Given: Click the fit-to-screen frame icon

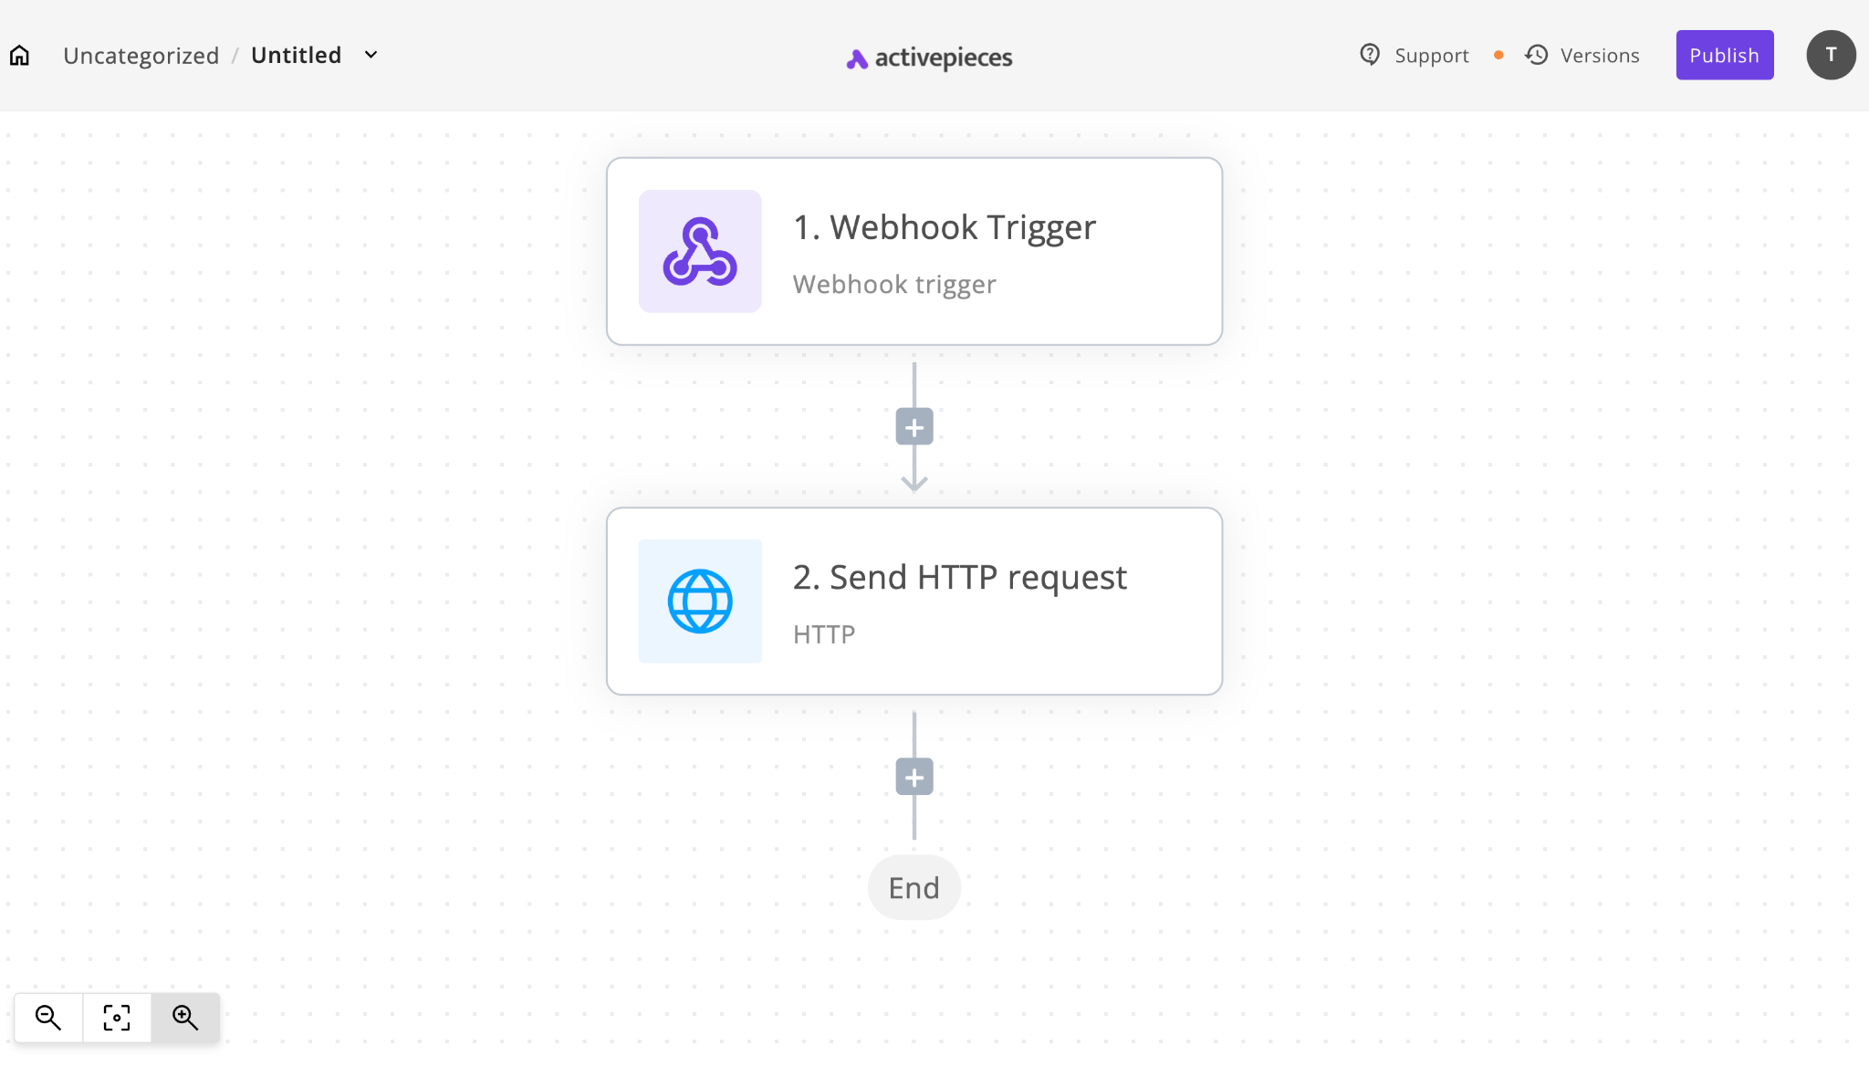Looking at the screenshot, I should [x=117, y=1017].
